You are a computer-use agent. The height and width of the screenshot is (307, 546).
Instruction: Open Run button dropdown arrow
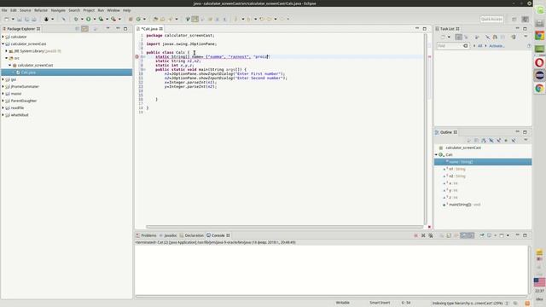(x=95, y=19)
